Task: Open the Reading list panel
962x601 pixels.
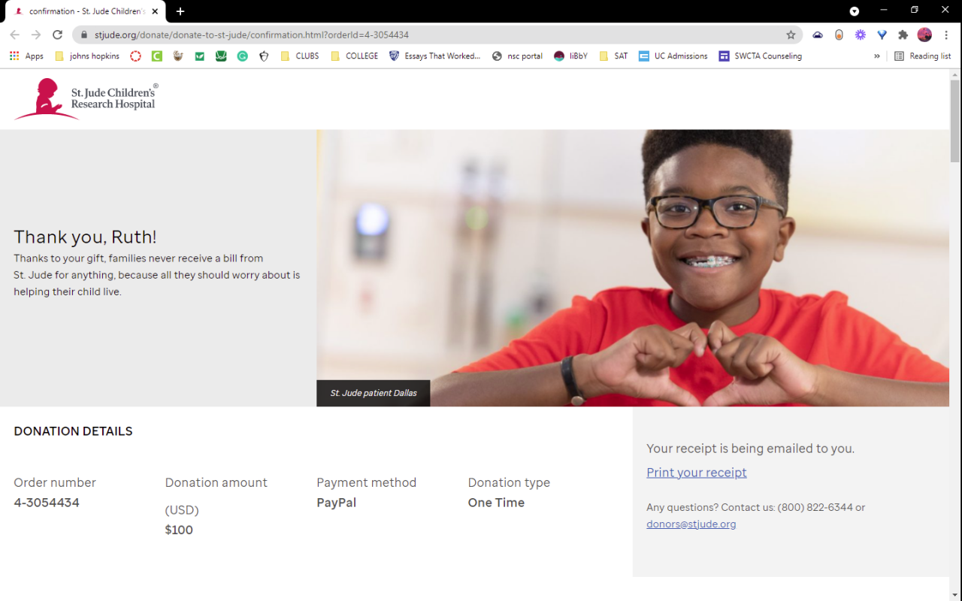Action: tap(922, 56)
